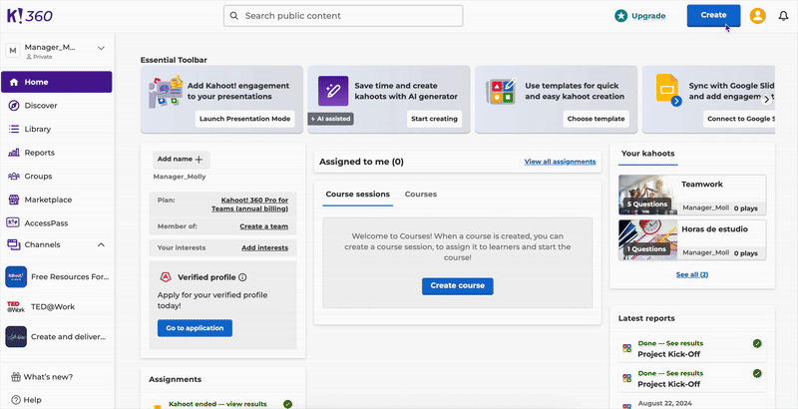Click the Kahoot! 360 logo
This screenshot has height=409, width=798.
click(x=30, y=16)
